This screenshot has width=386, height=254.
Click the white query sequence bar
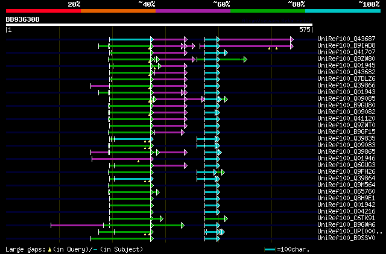(159, 25)
